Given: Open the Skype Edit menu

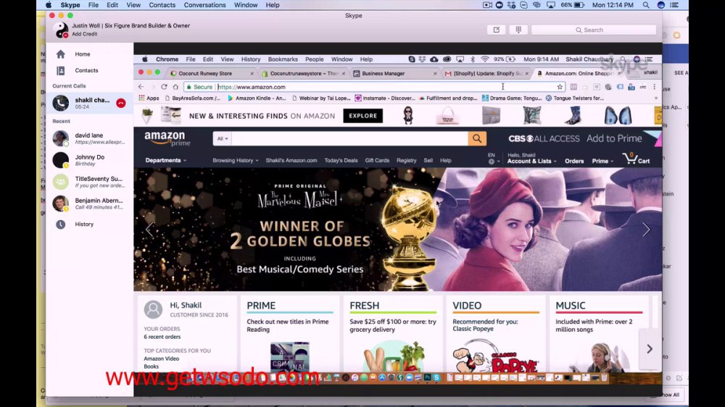Looking at the screenshot, I should (112, 5).
